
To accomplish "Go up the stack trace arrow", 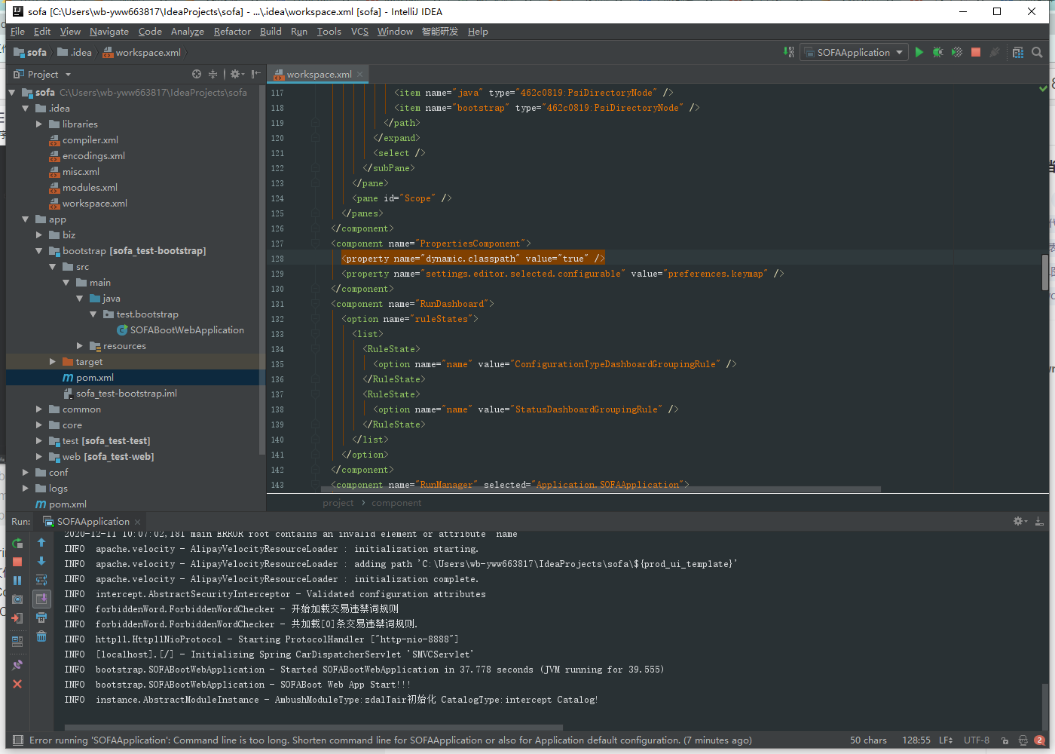I will [41, 542].
